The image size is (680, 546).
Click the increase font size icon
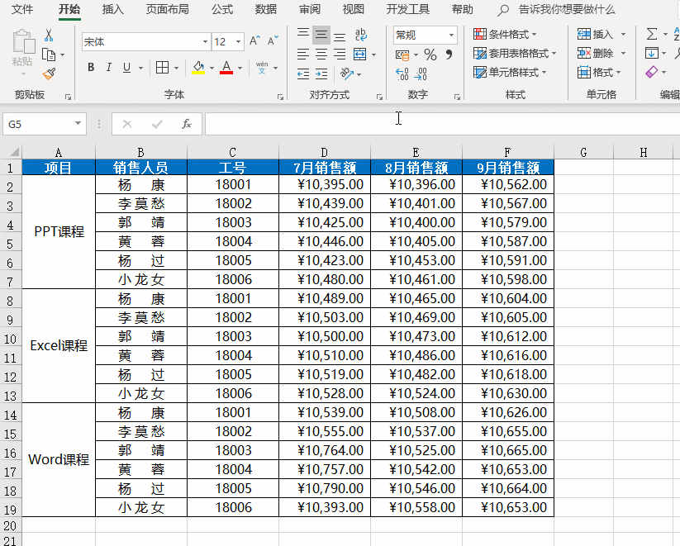[x=254, y=41]
